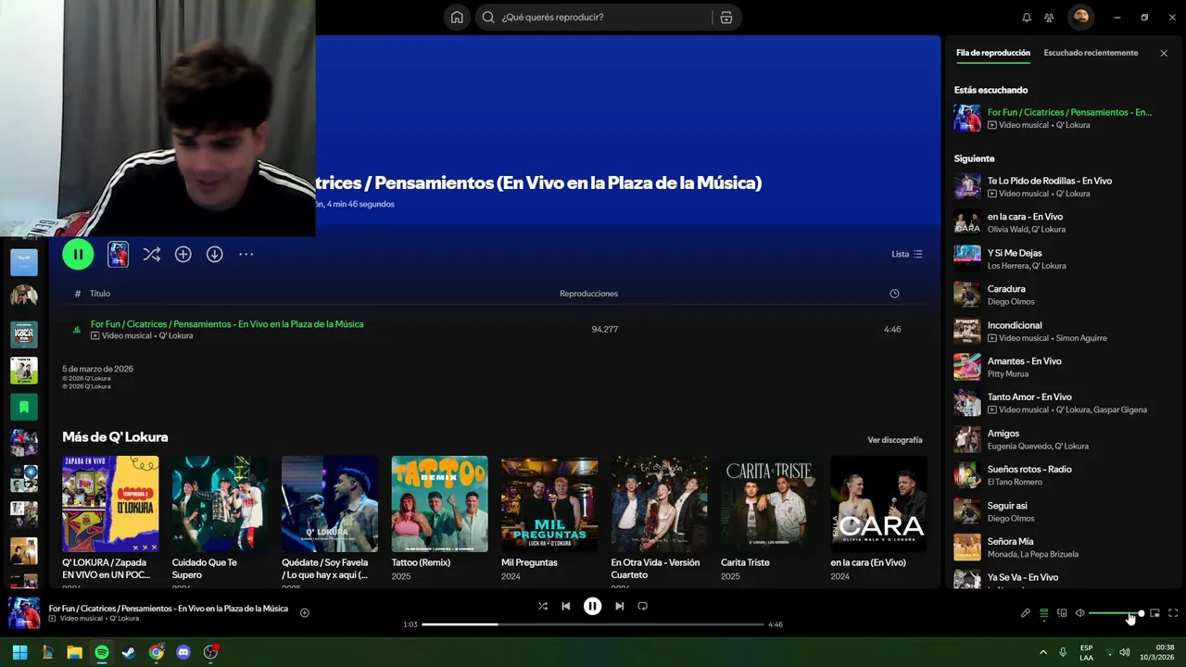
Task: Toggle the queue panel icon
Action: point(1043,613)
